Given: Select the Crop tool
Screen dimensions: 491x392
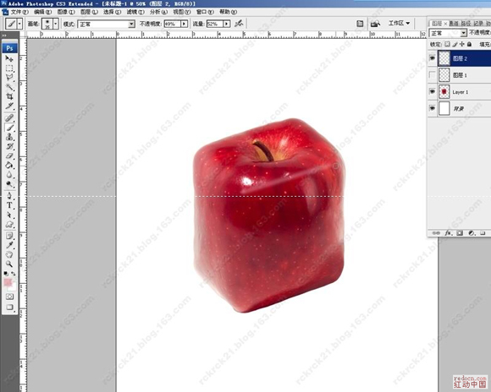Looking at the screenshot, I should (9, 96).
